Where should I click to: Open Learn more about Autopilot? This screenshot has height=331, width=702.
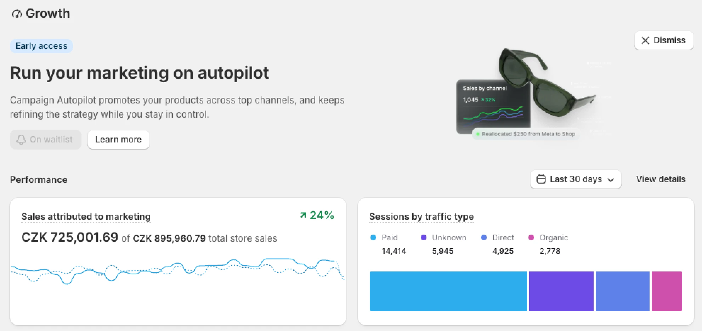(118, 140)
